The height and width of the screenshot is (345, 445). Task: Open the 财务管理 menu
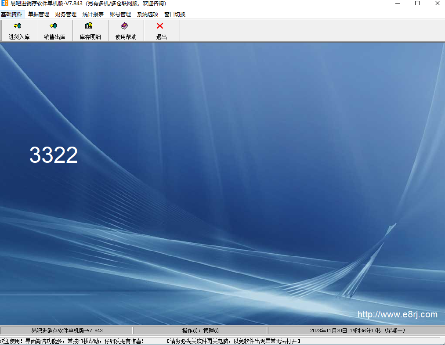[66, 14]
